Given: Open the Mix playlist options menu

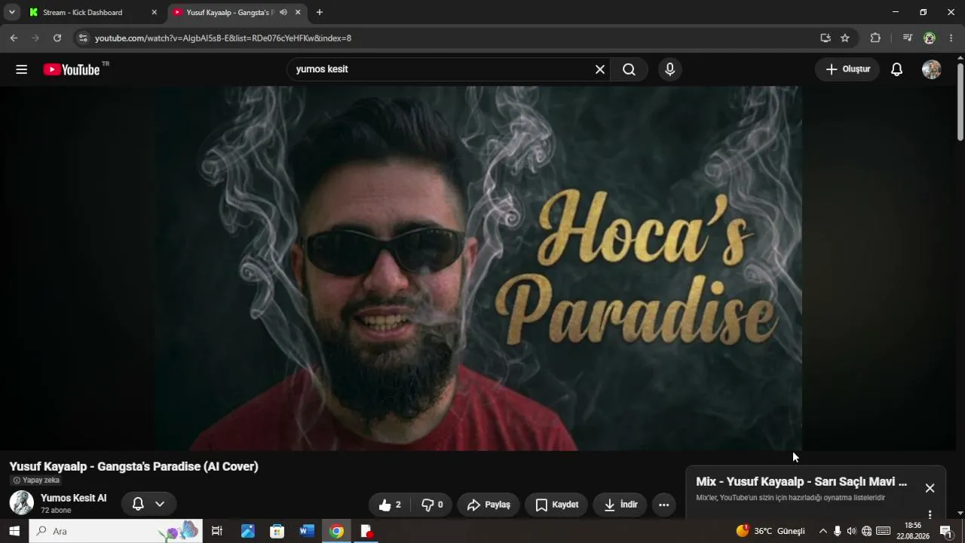Looking at the screenshot, I should 930,514.
